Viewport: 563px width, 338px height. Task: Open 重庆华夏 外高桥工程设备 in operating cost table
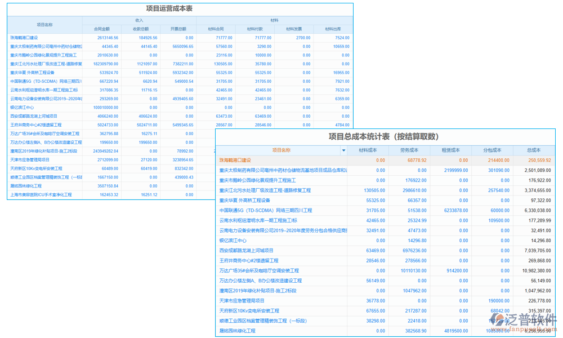click(x=32, y=73)
